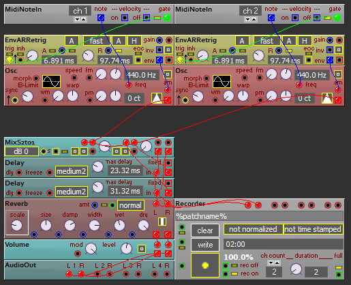
Task: Click the 'write' button in Recorder
Action: click(205, 245)
